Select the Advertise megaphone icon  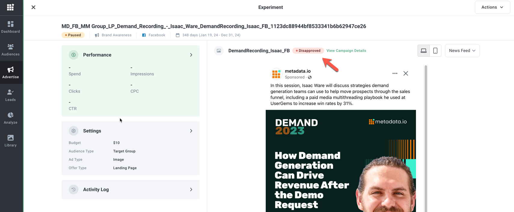11,72
